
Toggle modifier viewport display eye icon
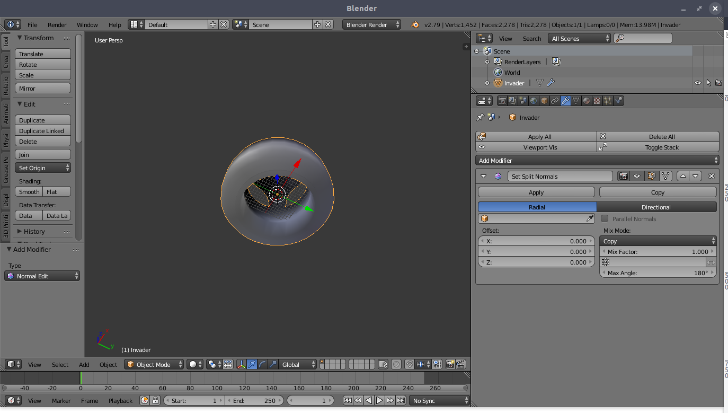click(637, 176)
